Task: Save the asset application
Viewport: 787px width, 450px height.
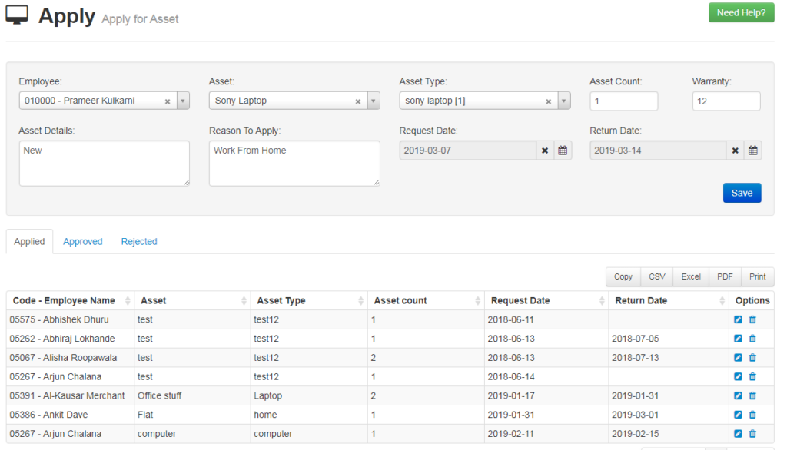Action: click(x=741, y=193)
